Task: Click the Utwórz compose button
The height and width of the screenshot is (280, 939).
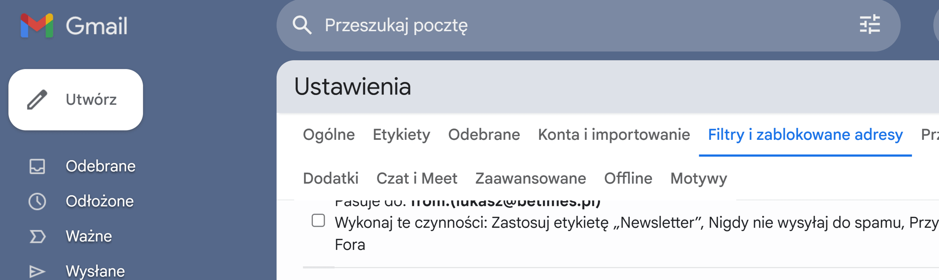Action: click(76, 99)
